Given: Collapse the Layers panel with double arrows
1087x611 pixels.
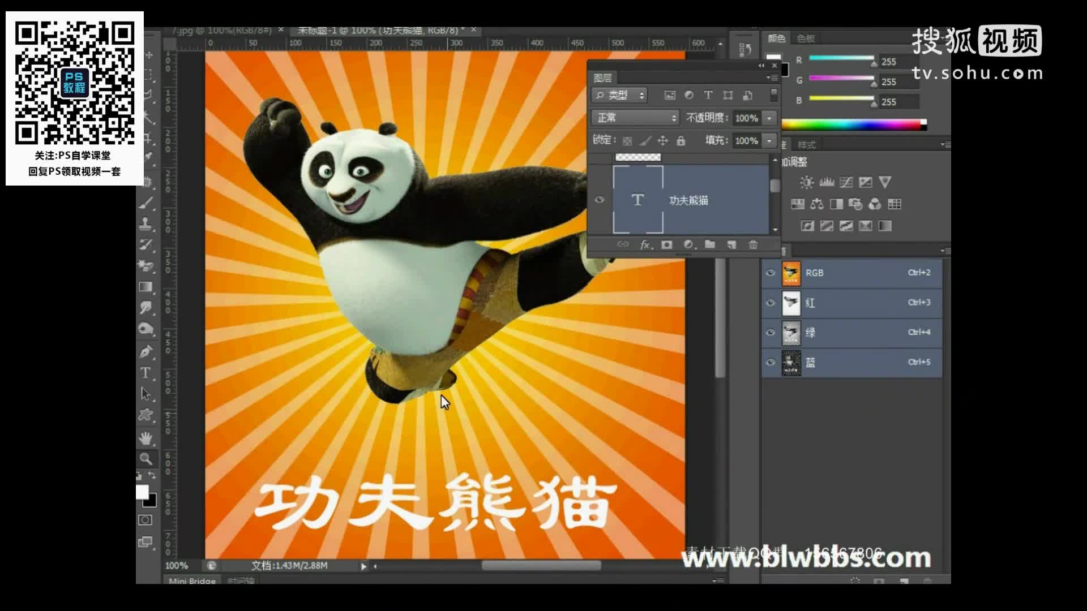Looking at the screenshot, I should (761, 66).
